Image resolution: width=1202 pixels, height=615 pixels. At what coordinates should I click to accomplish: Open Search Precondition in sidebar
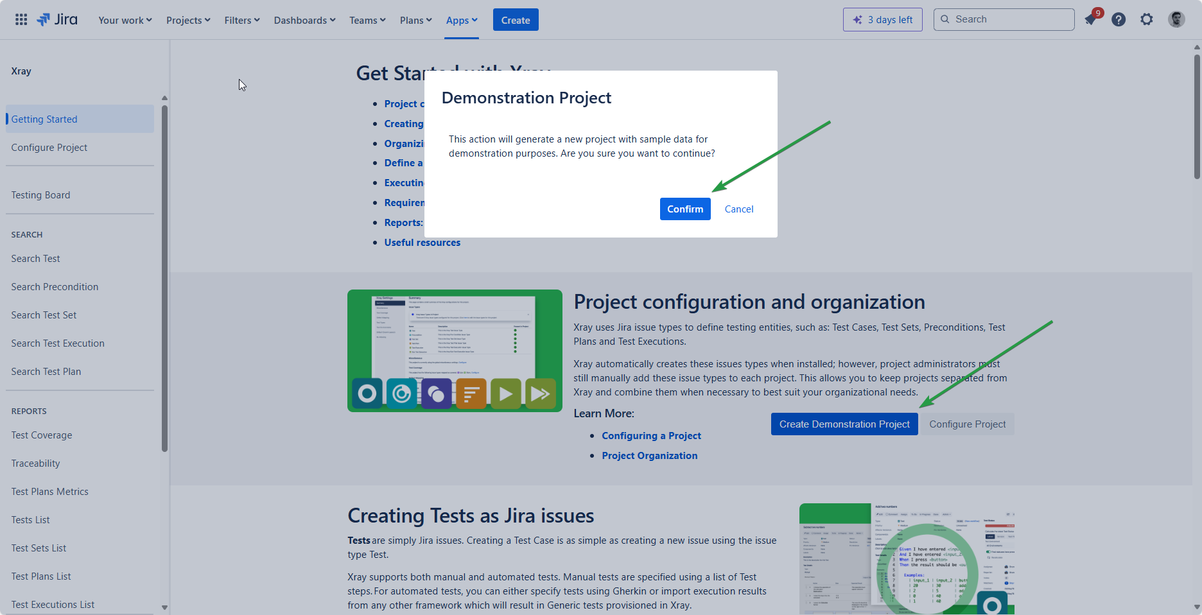coord(80,286)
